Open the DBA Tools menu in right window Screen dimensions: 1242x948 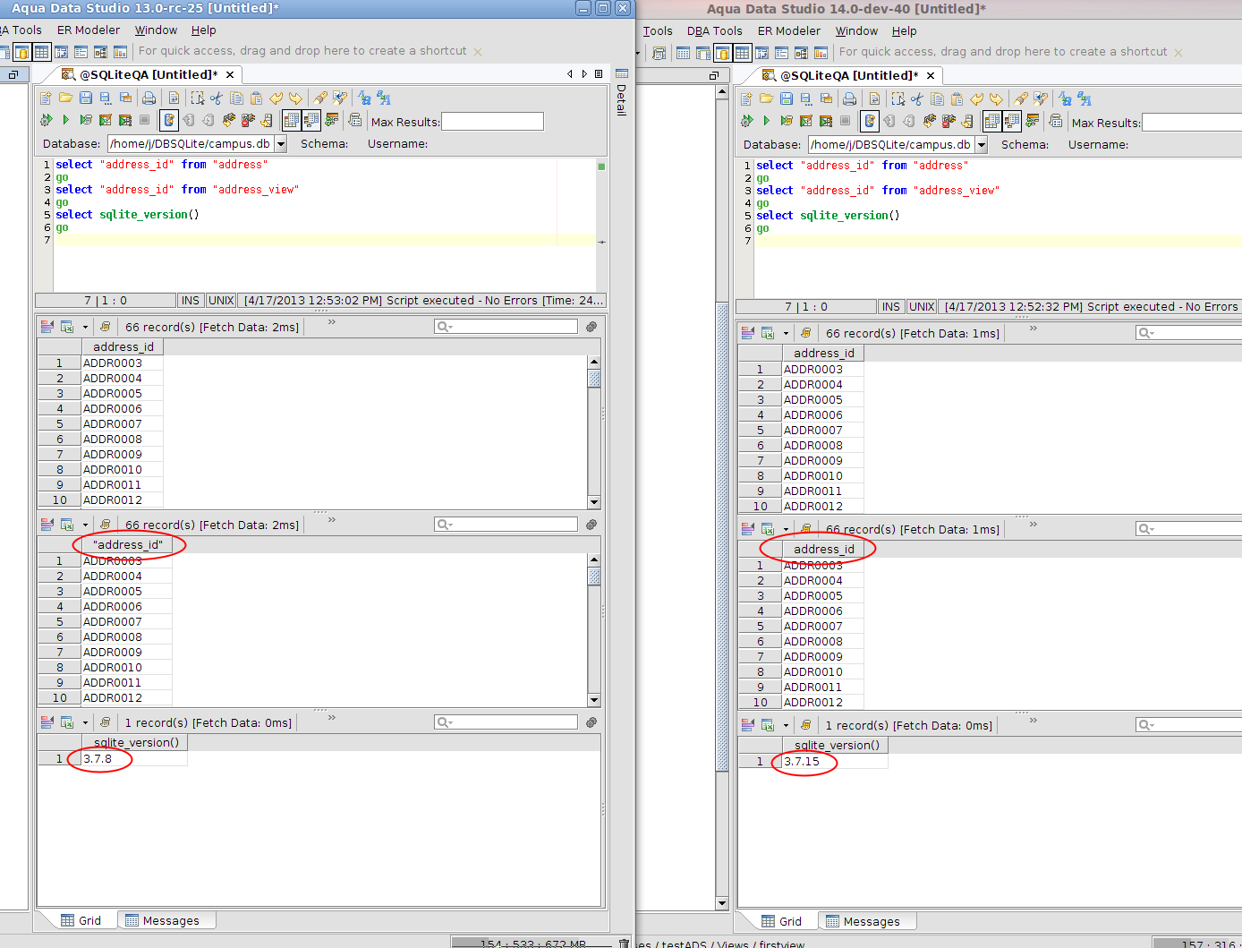(x=714, y=30)
